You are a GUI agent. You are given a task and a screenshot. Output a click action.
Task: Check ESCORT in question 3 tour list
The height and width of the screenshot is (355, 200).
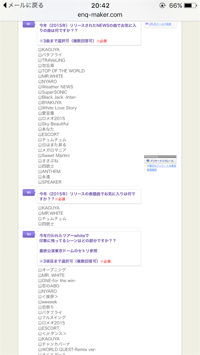pos(40,329)
